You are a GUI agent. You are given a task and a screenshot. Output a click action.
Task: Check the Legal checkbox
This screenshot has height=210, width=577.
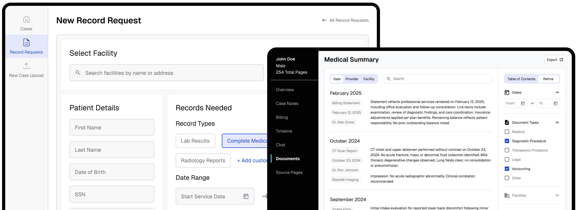tap(507, 160)
